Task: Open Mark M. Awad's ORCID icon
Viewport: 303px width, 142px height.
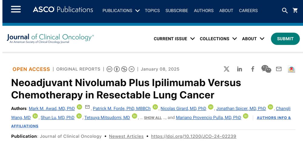Action: [x=79, y=107]
